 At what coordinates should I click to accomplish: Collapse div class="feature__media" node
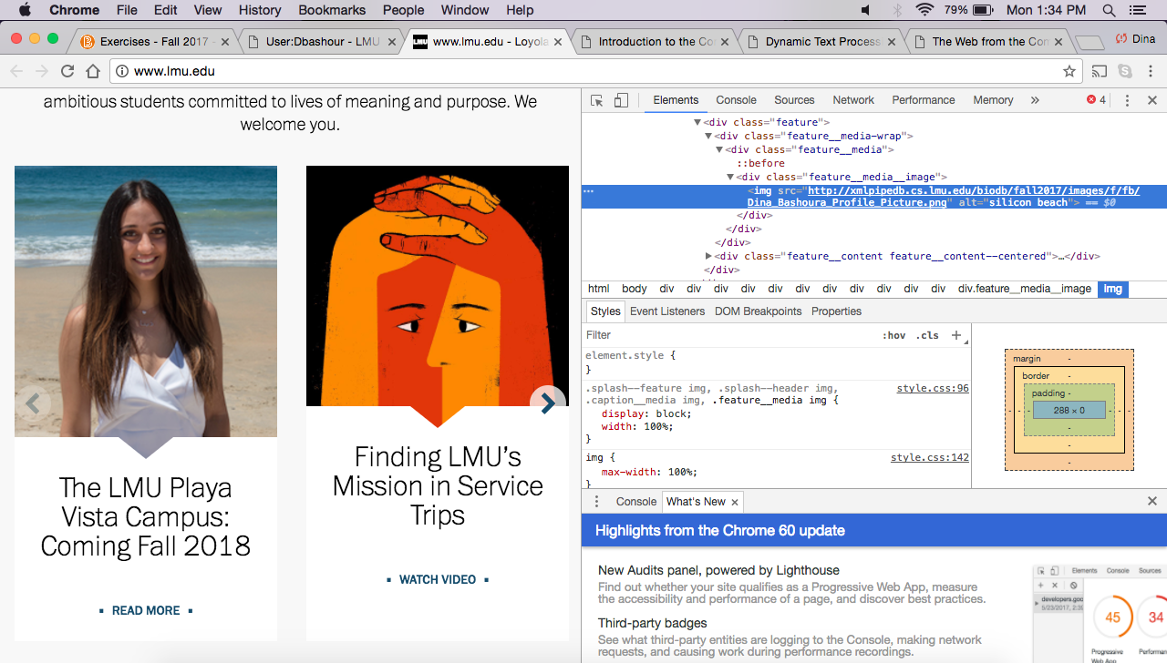719,149
